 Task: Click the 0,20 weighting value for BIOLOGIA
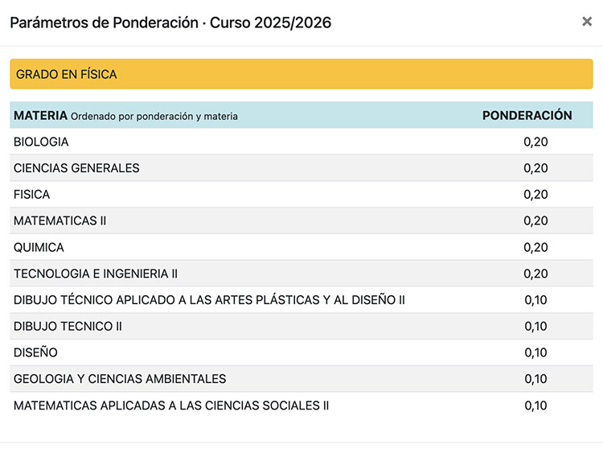535,142
